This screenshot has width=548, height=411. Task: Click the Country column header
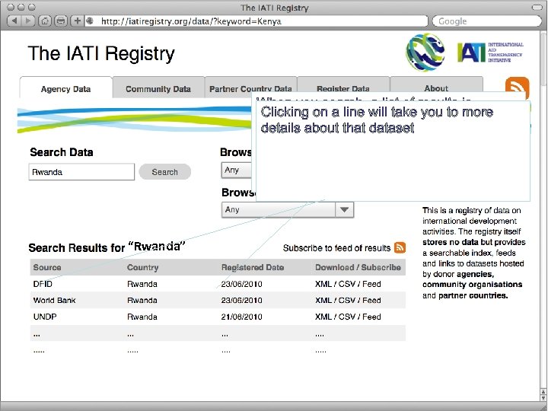(x=142, y=267)
